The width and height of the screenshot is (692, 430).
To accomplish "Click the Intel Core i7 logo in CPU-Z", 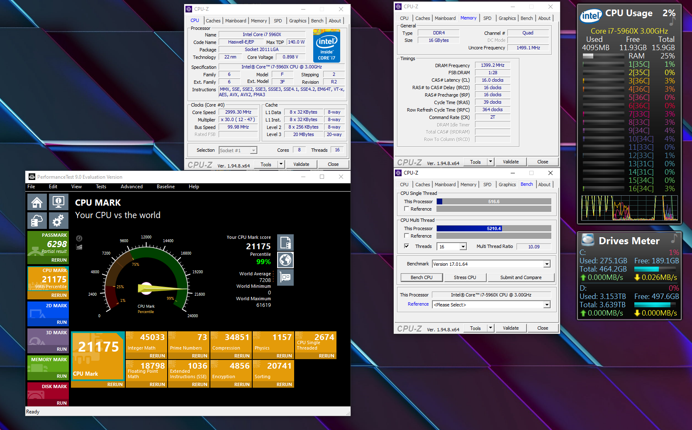I will coord(327,46).
